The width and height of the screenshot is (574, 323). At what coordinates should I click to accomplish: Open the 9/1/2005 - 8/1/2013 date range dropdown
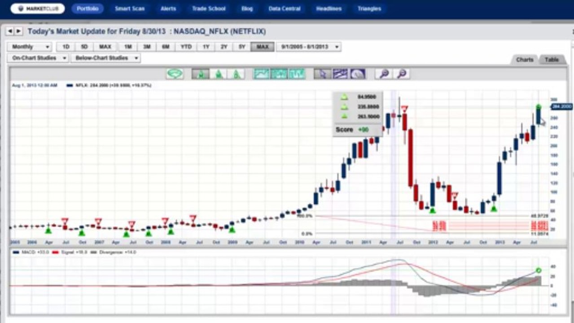[309, 47]
